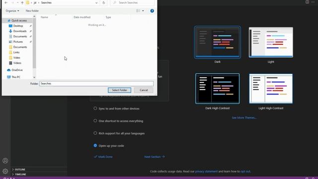Sort by Type column header

point(108,17)
